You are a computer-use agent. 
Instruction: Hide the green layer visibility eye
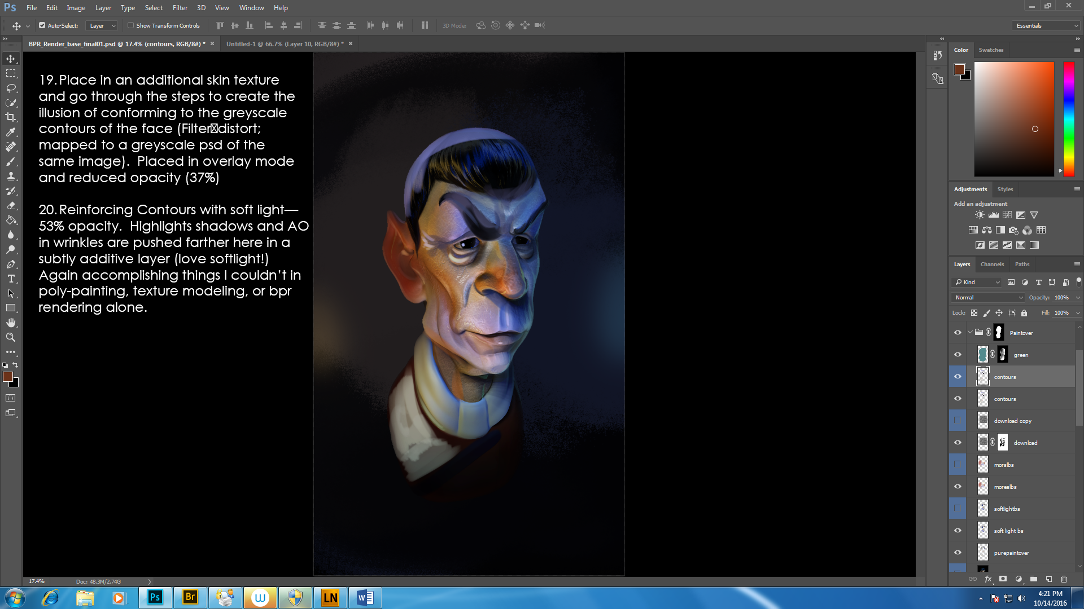(x=958, y=355)
